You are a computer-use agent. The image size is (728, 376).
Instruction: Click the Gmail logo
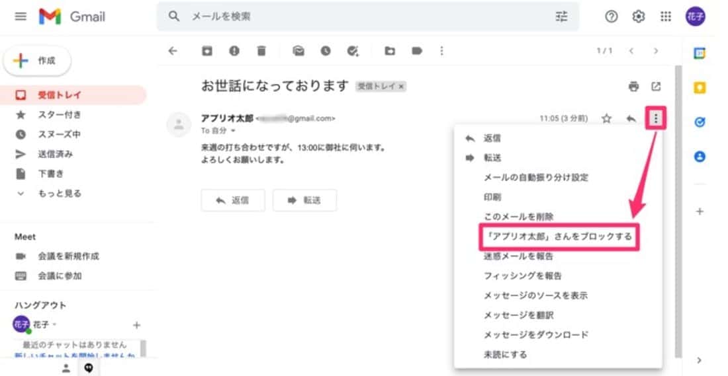(x=72, y=17)
